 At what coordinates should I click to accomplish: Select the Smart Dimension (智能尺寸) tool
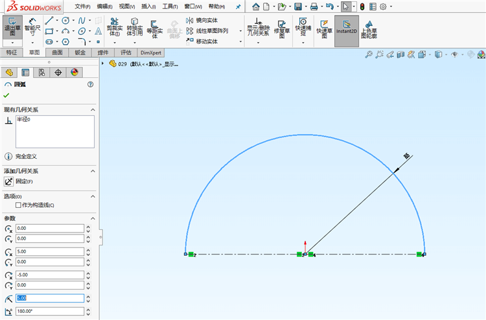click(x=32, y=27)
